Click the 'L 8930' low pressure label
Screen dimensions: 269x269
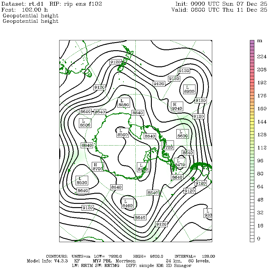pyautogui.click(x=189, y=89)
